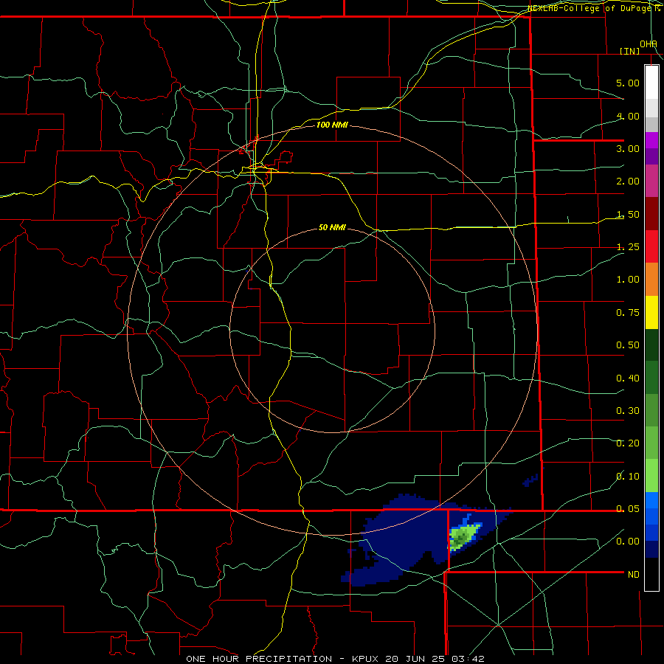Select the light blue swatch above 0.05

pos(651,500)
